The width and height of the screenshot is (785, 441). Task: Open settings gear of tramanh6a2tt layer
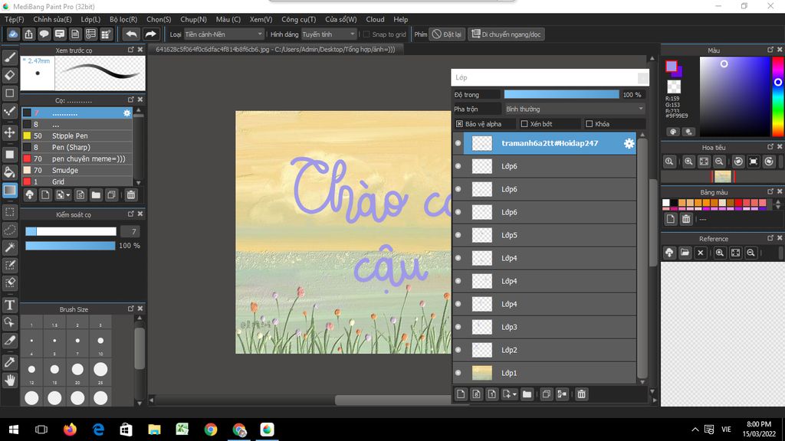(629, 143)
